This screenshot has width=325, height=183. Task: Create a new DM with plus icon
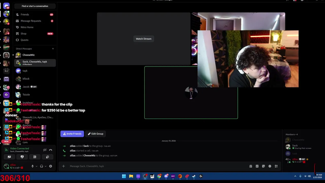[x=53, y=49]
